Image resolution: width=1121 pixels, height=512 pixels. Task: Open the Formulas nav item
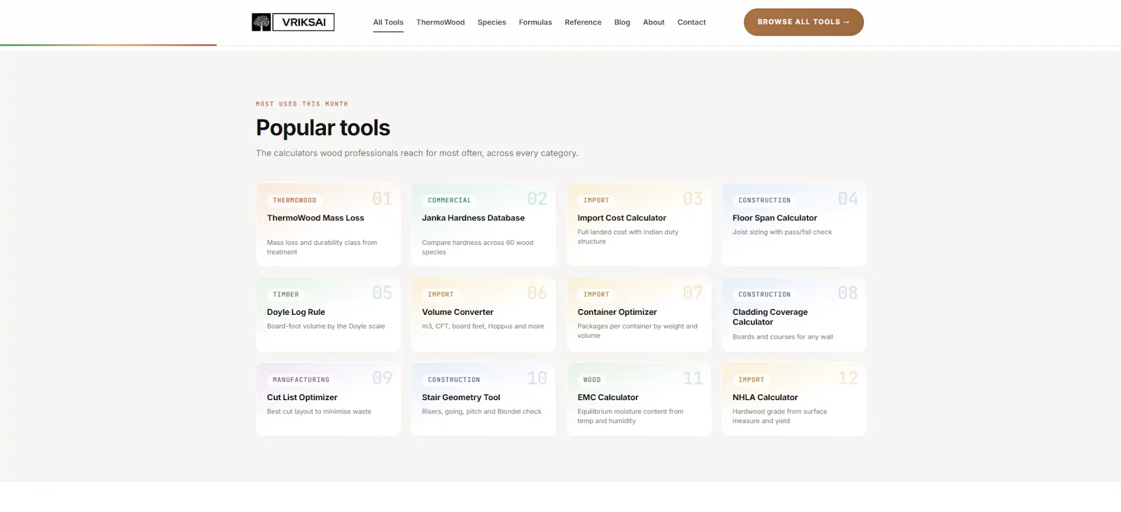click(x=535, y=22)
